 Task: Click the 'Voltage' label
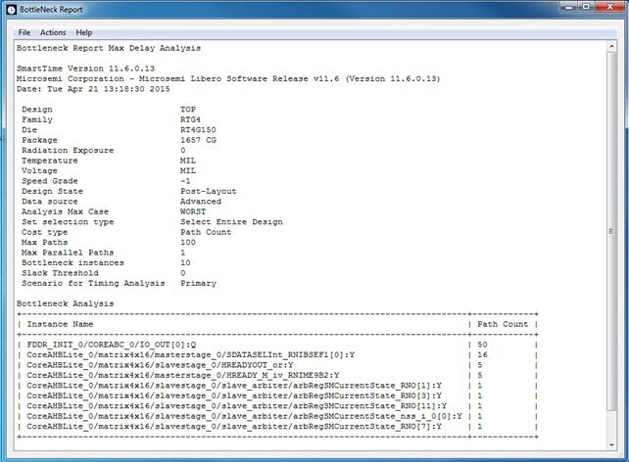[x=39, y=170]
